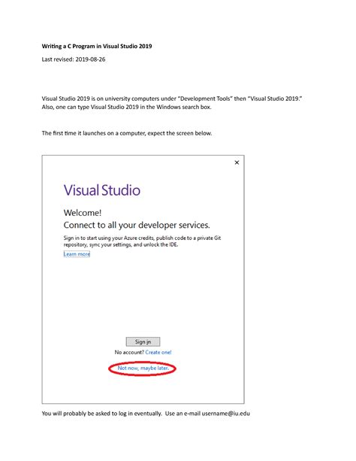Follow the Create one! account link

[x=158, y=352]
